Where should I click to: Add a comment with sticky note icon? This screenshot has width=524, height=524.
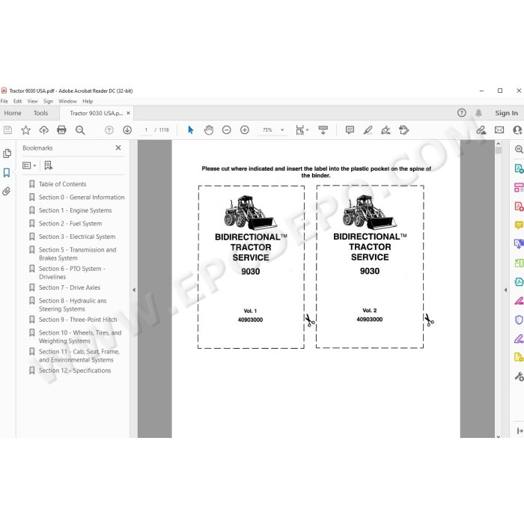pos(350,130)
